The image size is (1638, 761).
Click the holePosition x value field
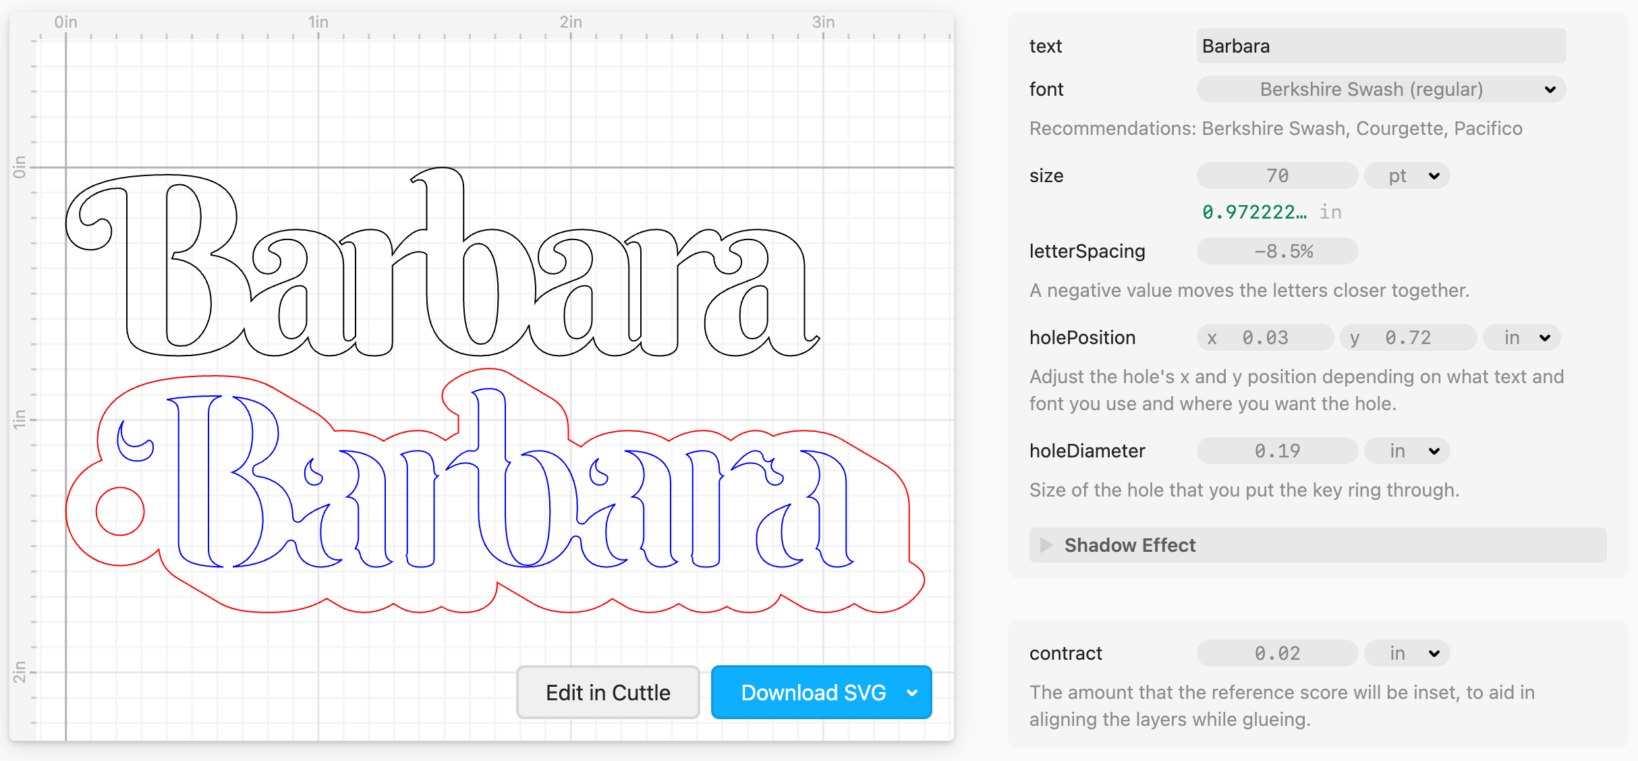pos(1266,337)
